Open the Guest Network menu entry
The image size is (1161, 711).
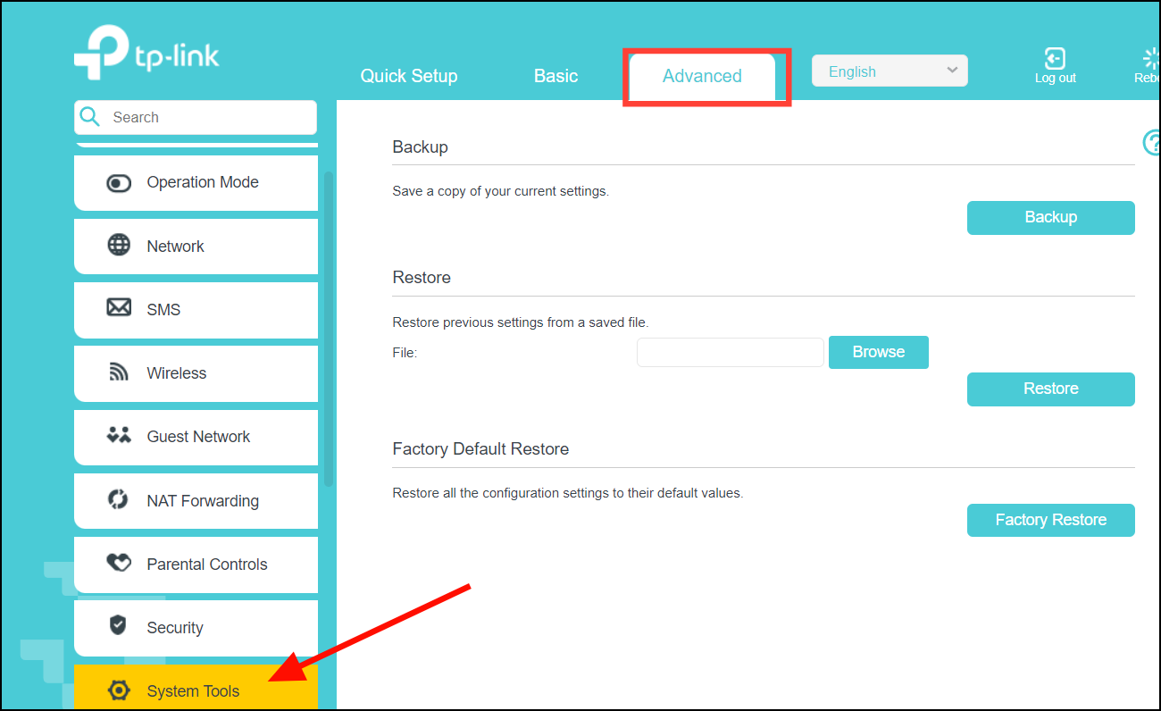(196, 437)
